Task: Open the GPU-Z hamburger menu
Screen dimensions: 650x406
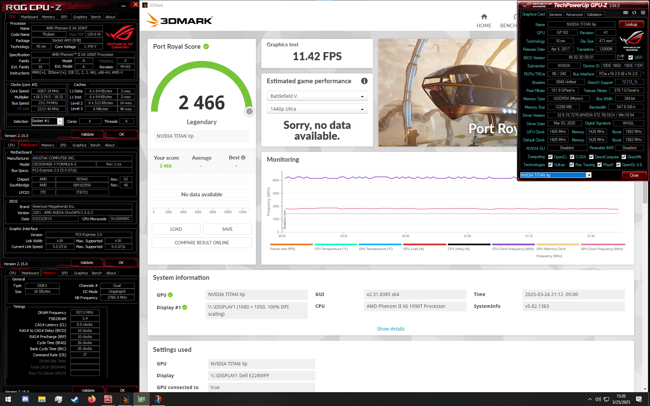Action: (x=643, y=13)
